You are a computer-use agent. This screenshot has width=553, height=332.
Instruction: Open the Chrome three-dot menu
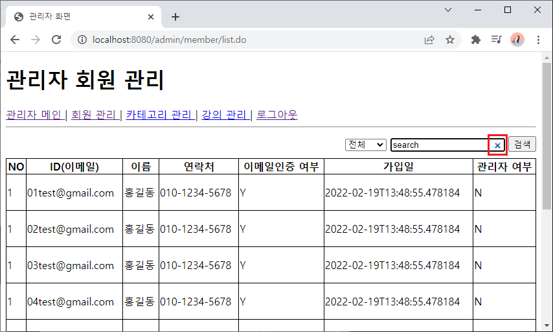[x=538, y=40]
